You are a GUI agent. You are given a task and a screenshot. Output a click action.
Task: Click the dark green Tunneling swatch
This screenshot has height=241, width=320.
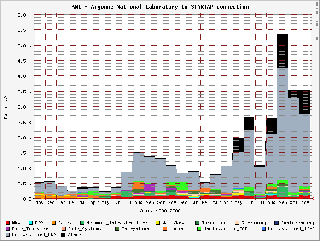[198, 223]
